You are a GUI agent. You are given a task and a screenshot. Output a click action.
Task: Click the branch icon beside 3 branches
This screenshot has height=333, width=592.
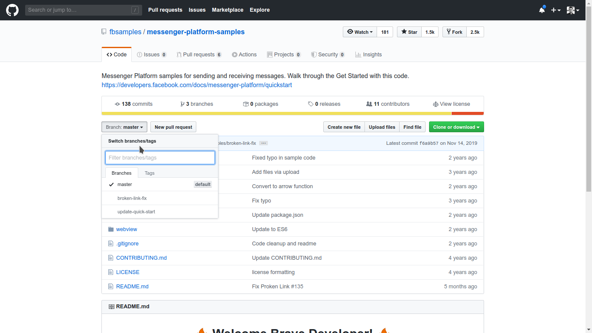tap(182, 104)
